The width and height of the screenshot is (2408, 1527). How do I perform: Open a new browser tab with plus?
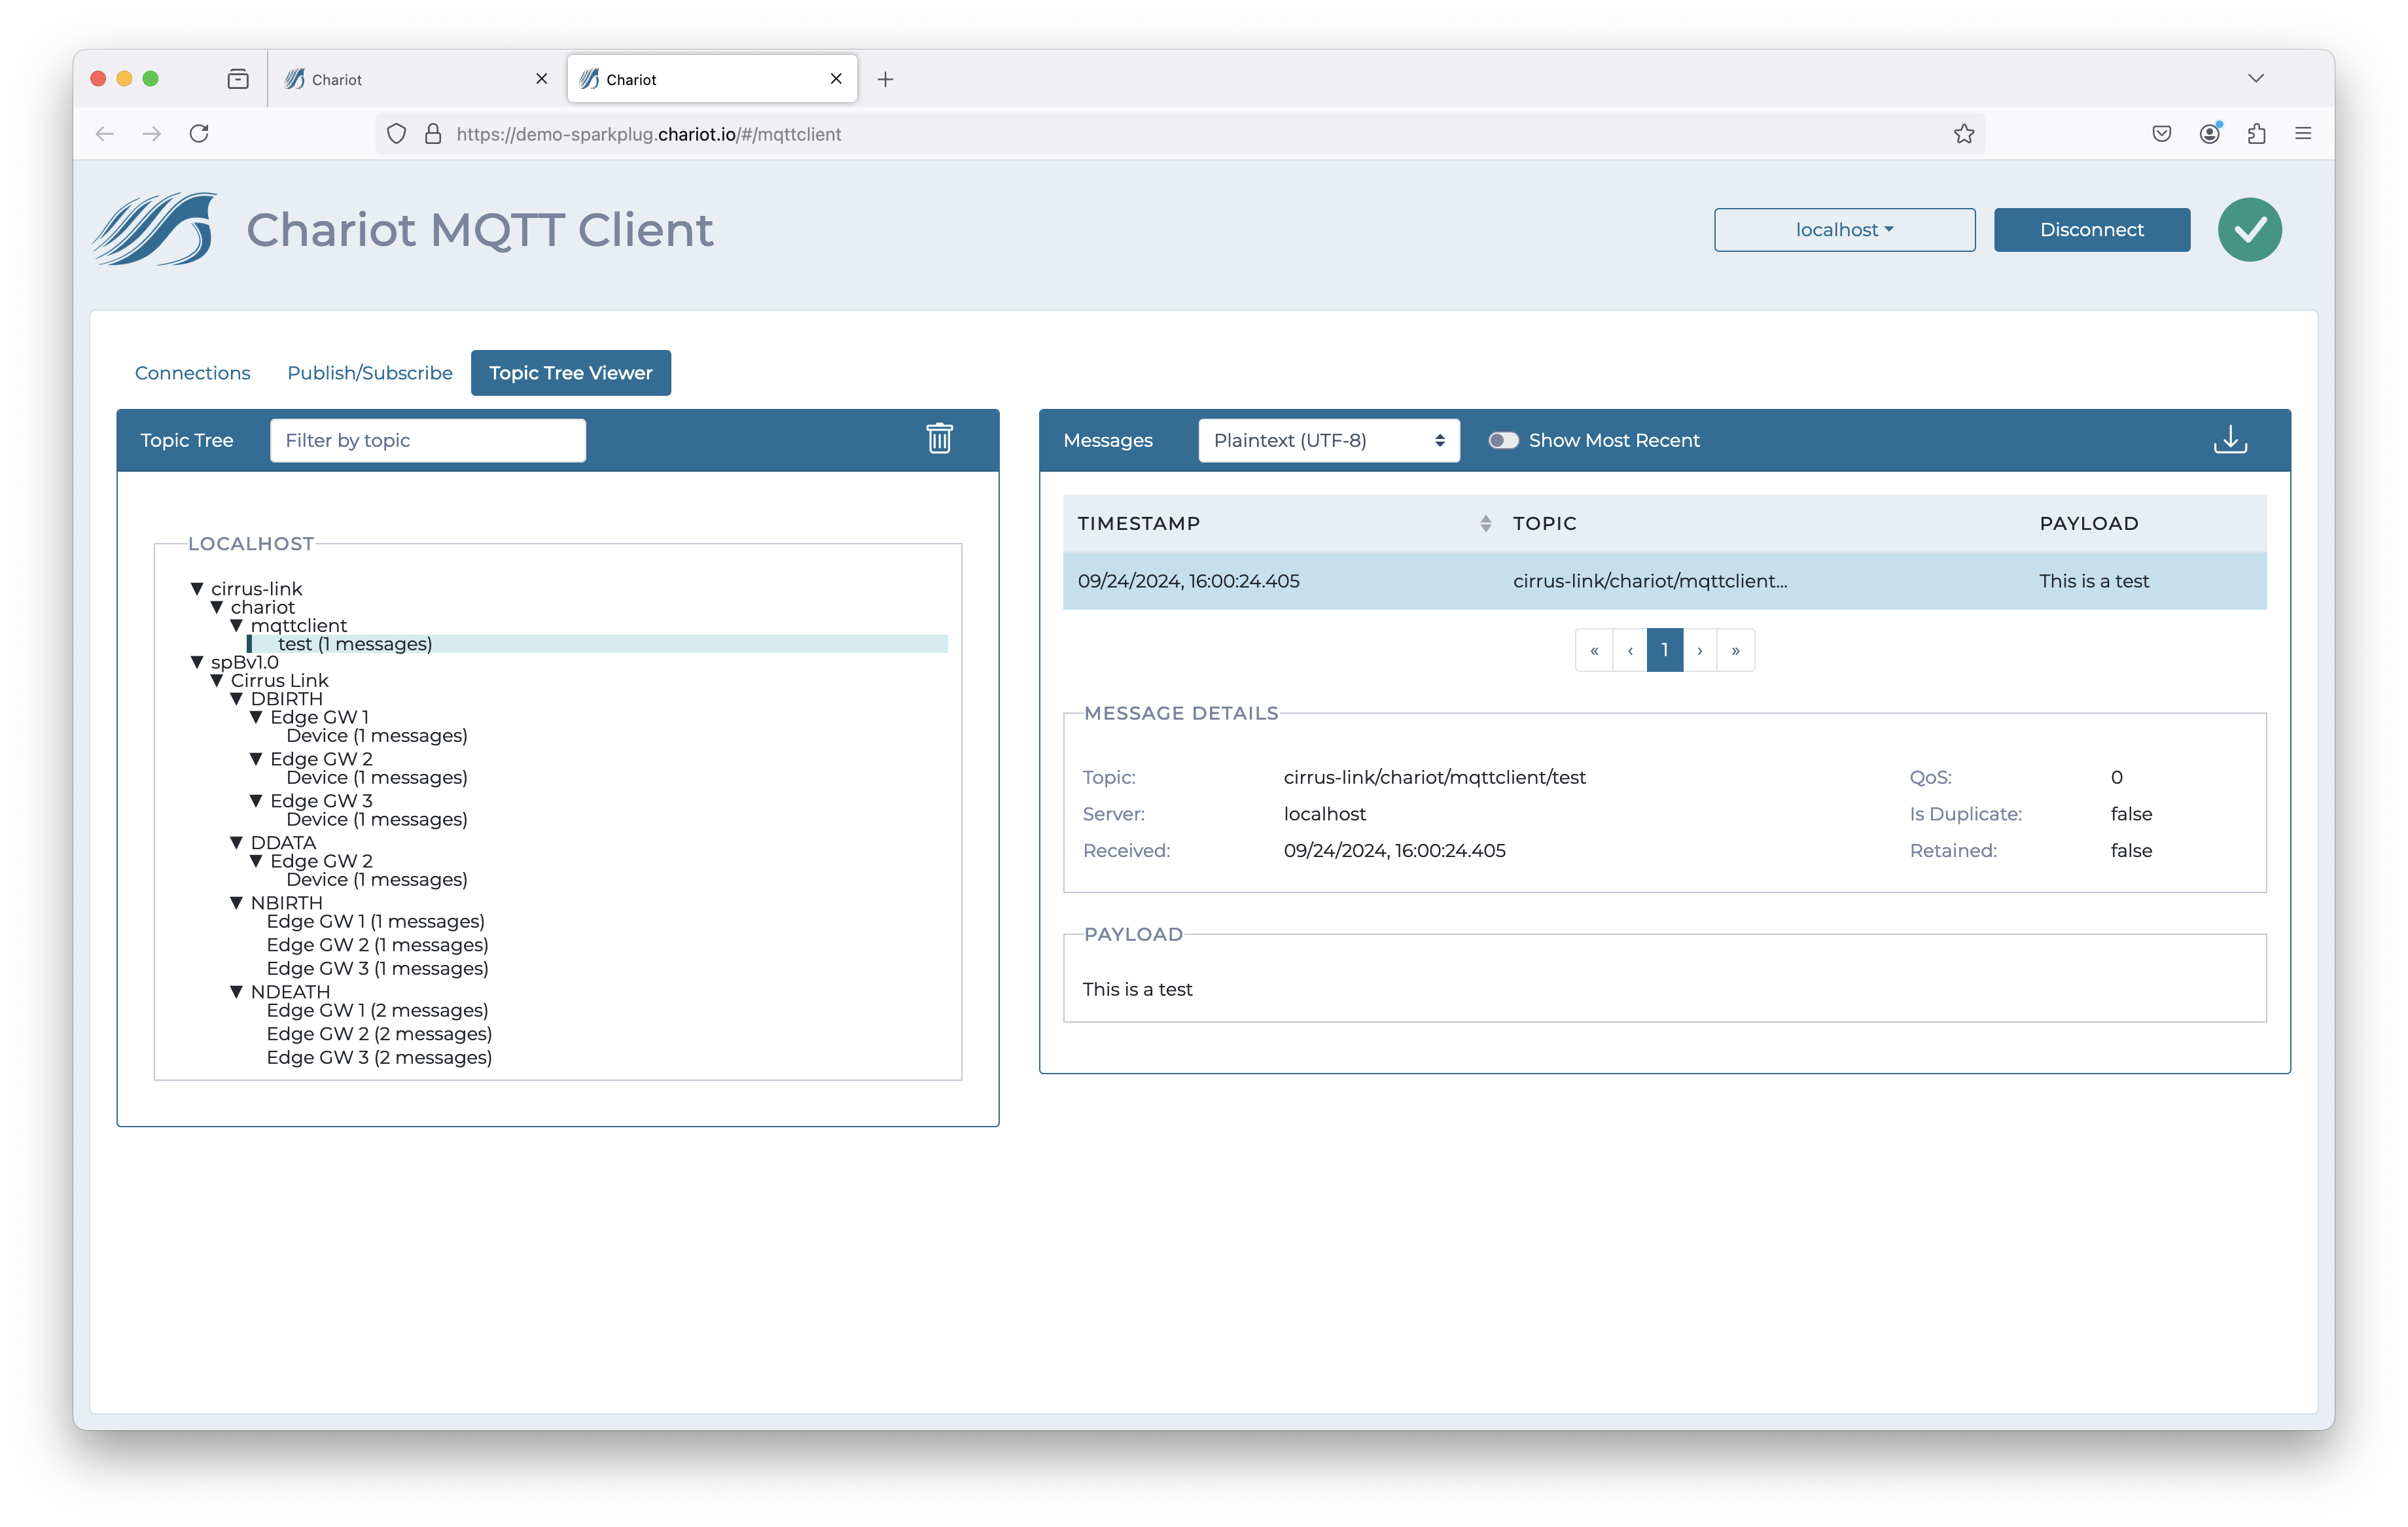coord(885,79)
